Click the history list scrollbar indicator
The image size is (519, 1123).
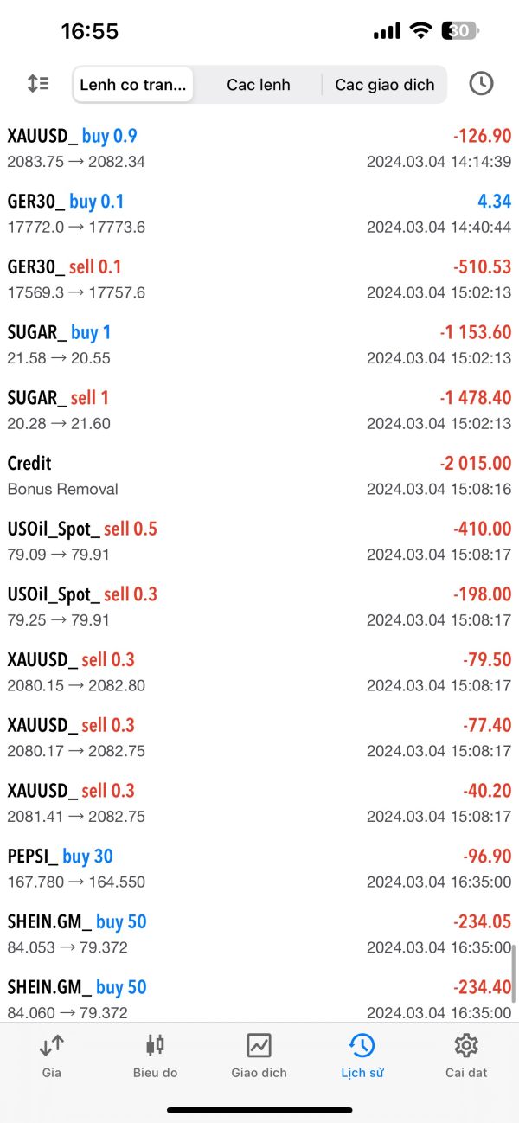click(x=515, y=974)
